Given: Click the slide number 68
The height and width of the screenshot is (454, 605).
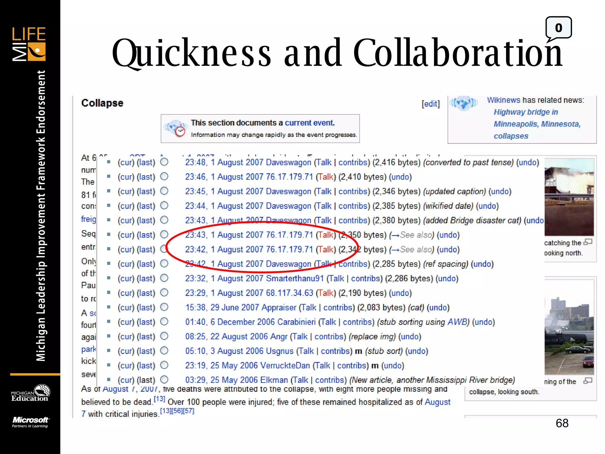Looking at the screenshot, I should tap(562, 423).
